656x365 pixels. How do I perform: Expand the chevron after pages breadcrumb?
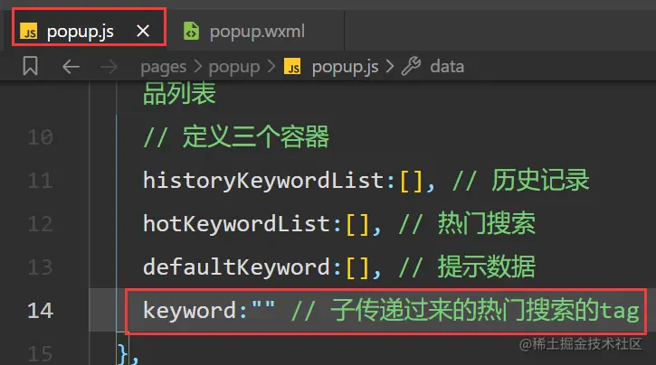tap(197, 66)
